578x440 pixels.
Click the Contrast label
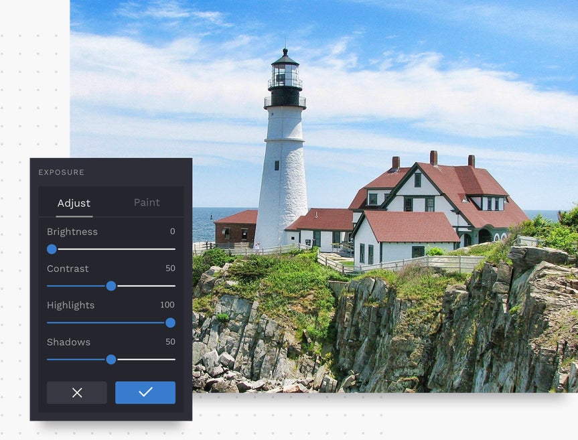coord(68,269)
